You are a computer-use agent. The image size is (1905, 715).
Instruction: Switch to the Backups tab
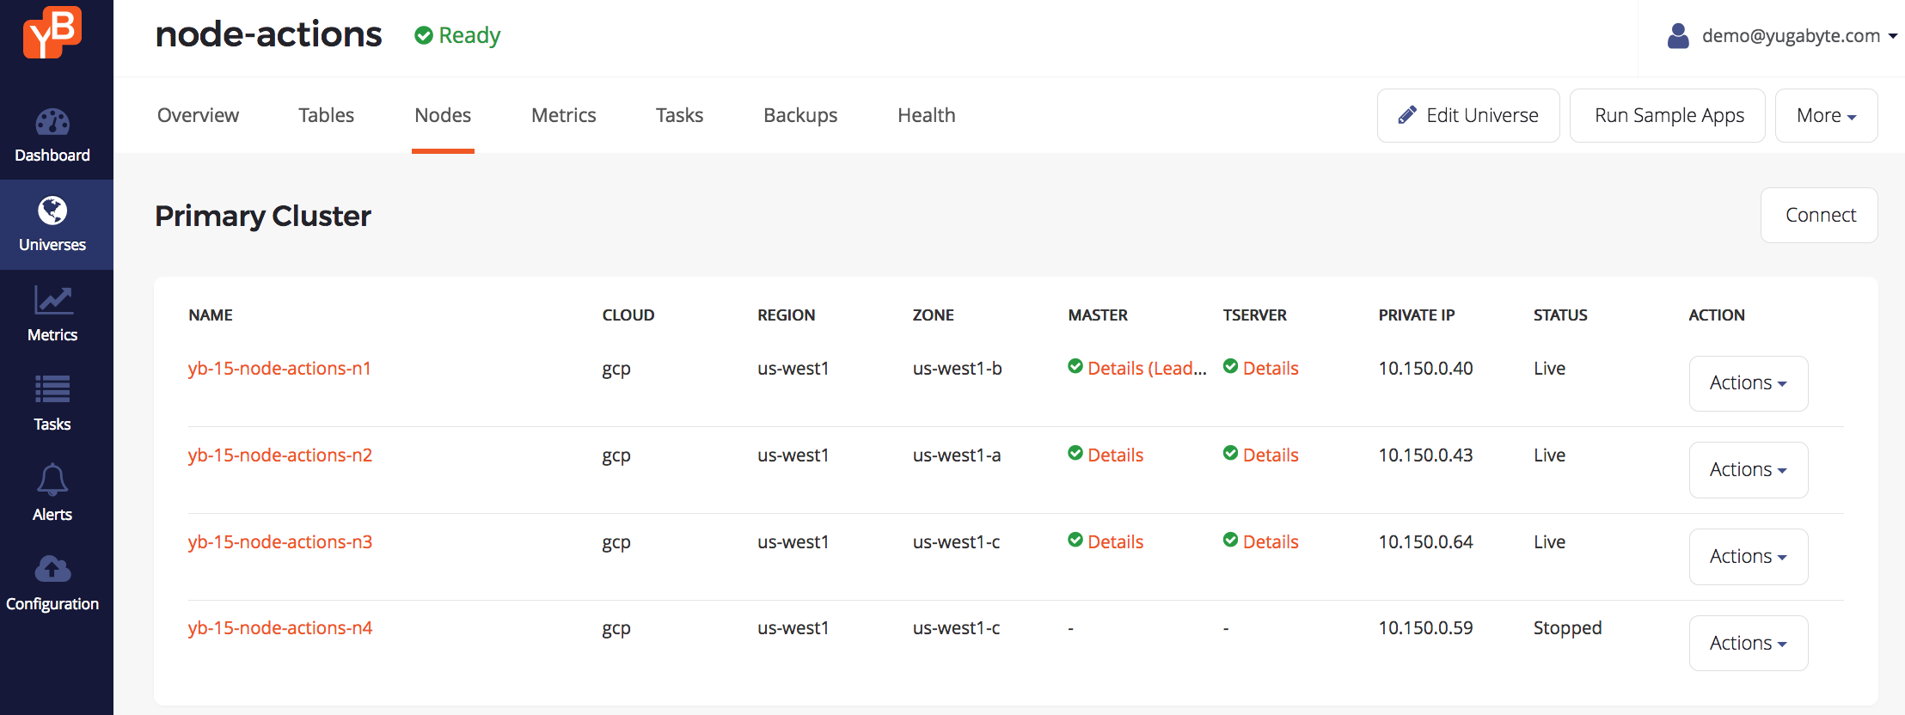click(800, 115)
